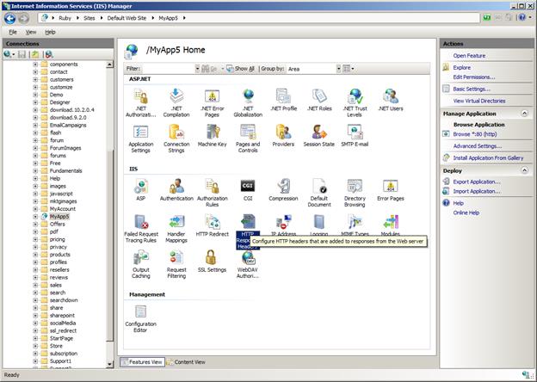
Task: Open WebDAV Authoring Rules feature
Action: click(248, 264)
